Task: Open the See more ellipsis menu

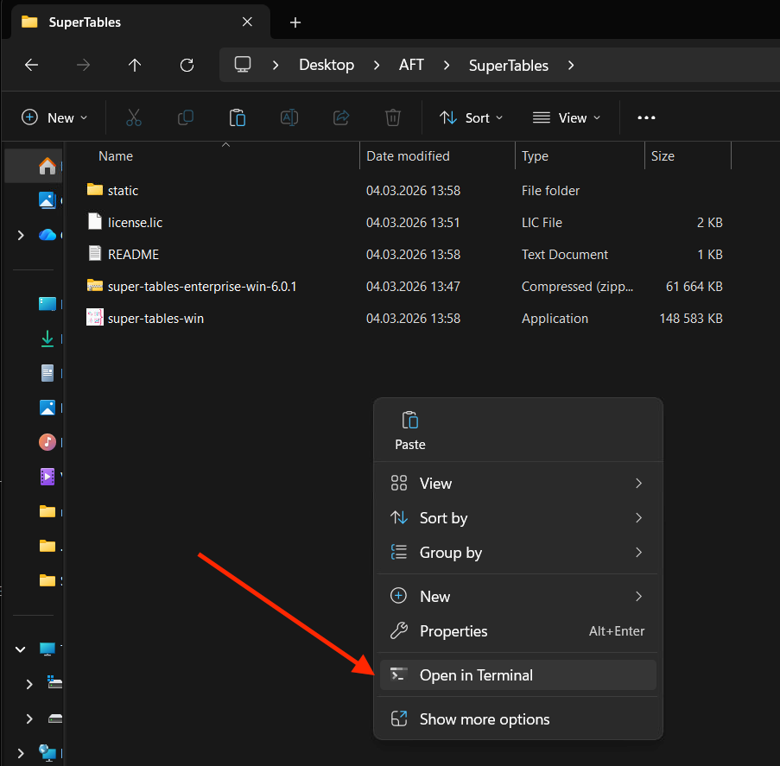Action: tap(646, 117)
